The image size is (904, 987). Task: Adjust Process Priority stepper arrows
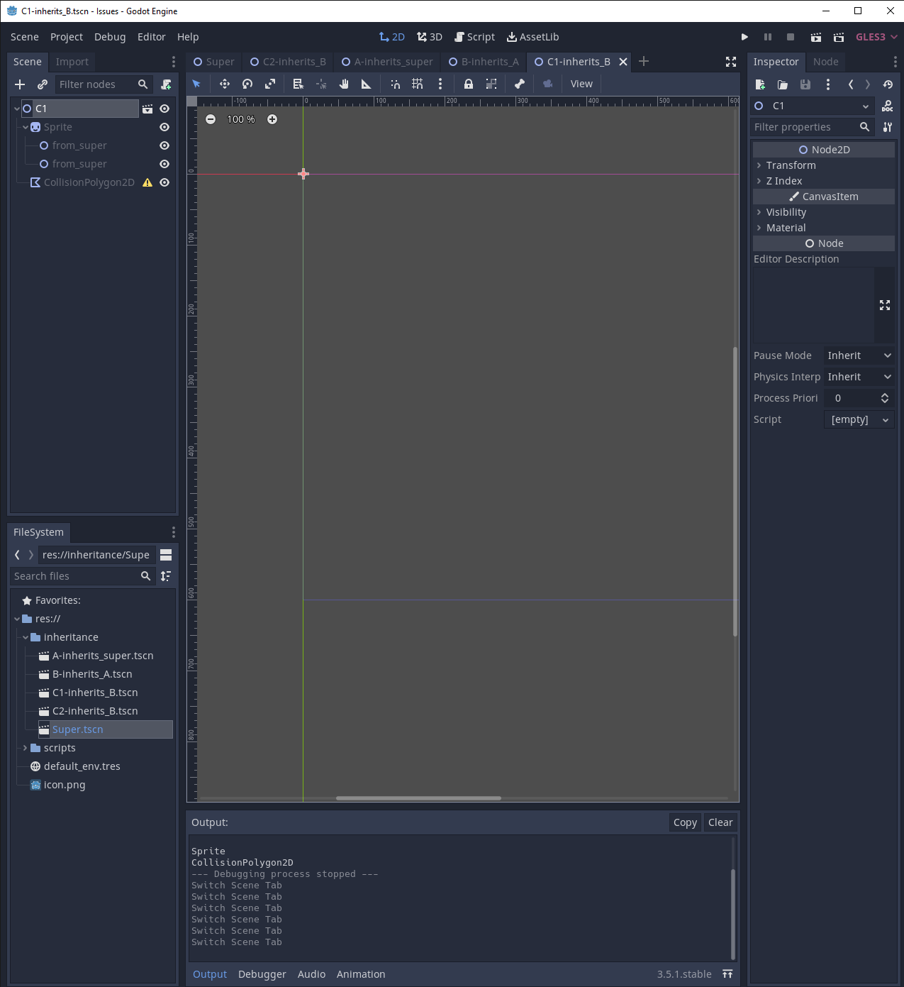(885, 398)
